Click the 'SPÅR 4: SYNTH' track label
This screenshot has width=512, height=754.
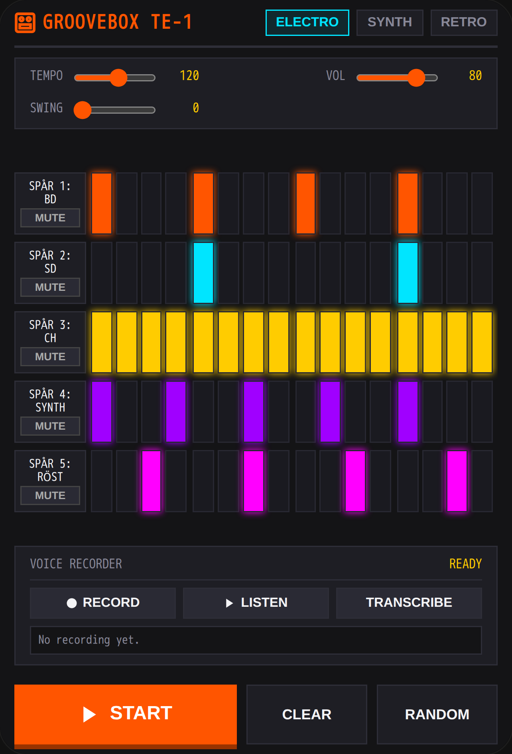[50, 401]
